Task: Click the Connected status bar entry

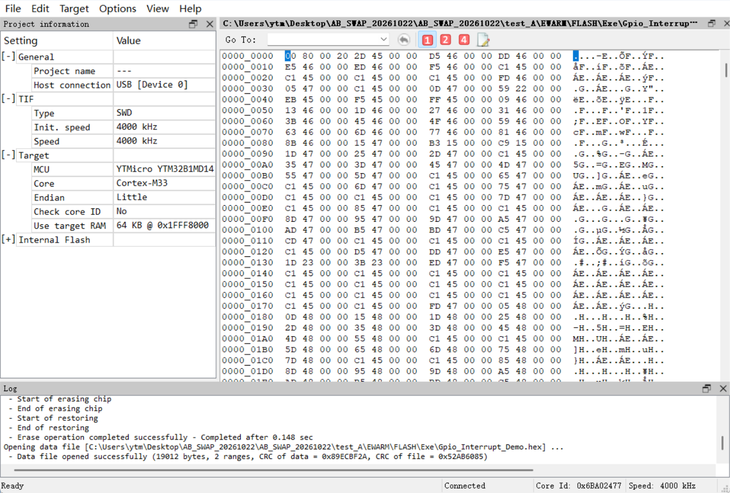Action: (x=465, y=486)
